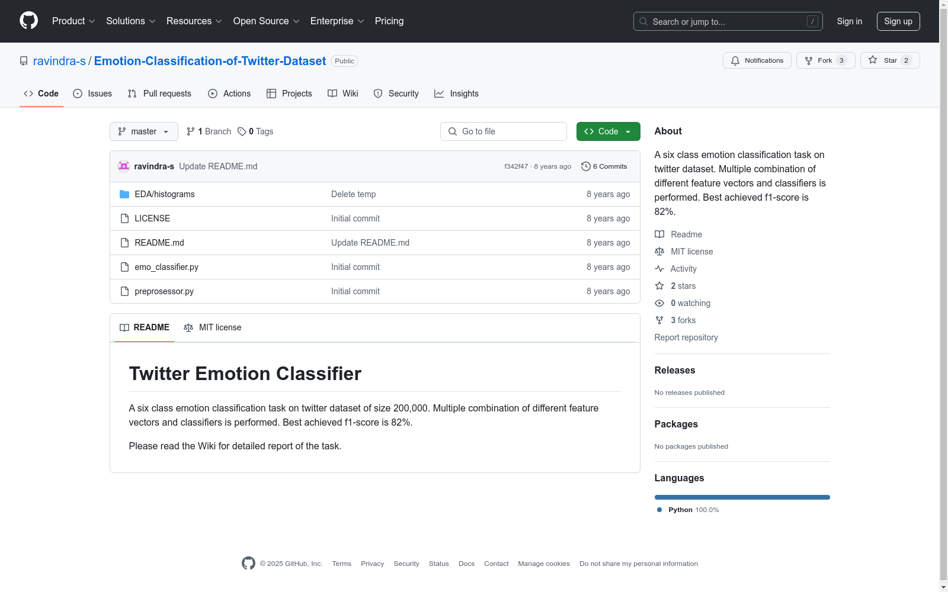The width and height of the screenshot is (948, 592).
Task: Open the Terms footer link
Action: (x=342, y=564)
